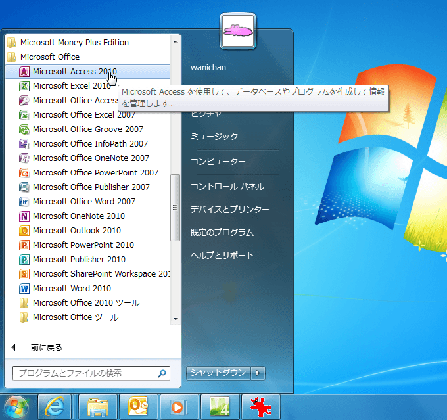
Task: Collapse the Microsoft Office folder
Action: 87,57
